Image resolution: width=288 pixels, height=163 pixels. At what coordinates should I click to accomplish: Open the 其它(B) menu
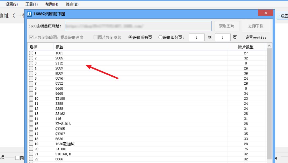tap(72, 4)
